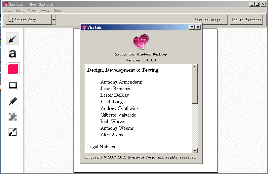The width and height of the screenshot is (268, 174).
Task: Click the Skitch heart logo in dialog
Action: point(141,42)
